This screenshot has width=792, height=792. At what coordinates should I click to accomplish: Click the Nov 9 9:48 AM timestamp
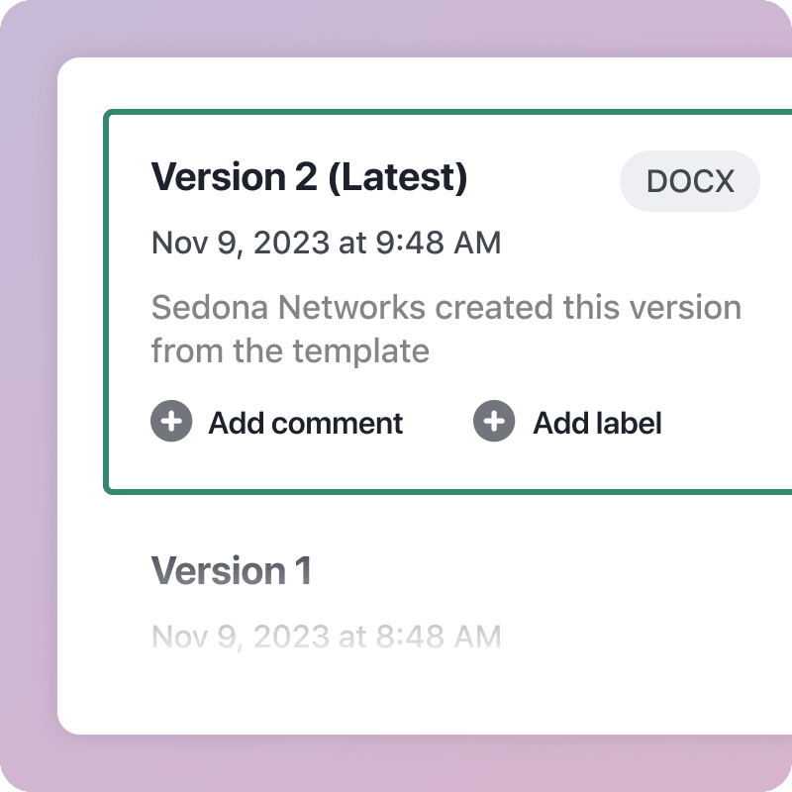pyautogui.click(x=326, y=243)
